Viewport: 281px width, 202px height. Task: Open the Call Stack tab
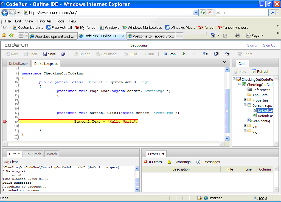[33, 154]
